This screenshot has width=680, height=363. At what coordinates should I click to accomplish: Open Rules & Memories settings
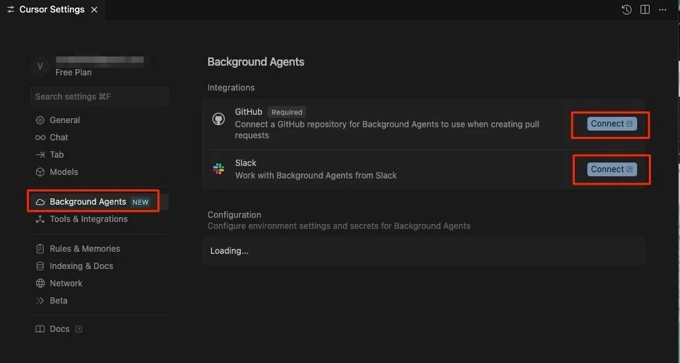[x=84, y=248]
